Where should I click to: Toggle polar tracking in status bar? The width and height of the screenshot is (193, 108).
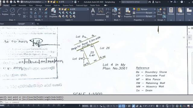pyautogui.click(x=108, y=106)
